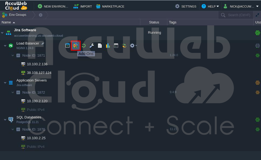Image resolution: width=261 pixels, height=160 pixels.
Task: Restart the Load Balancer nodes
Action: pos(84,46)
